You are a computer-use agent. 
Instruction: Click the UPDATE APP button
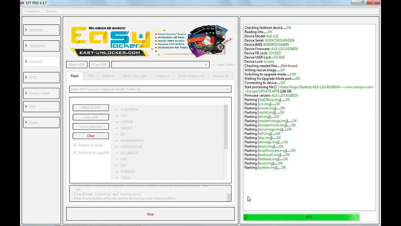point(91,108)
